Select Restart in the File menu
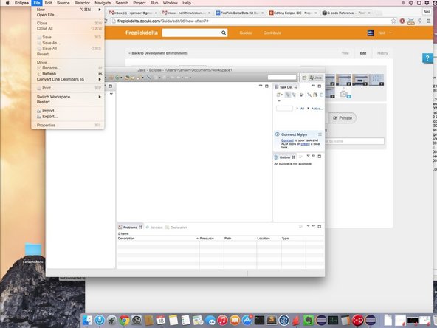This screenshot has height=328, width=437. click(44, 102)
